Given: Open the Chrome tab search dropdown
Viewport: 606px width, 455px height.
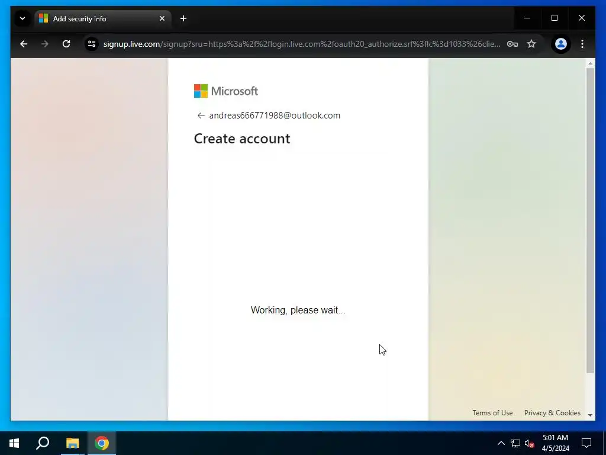Looking at the screenshot, I should coord(22,18).
